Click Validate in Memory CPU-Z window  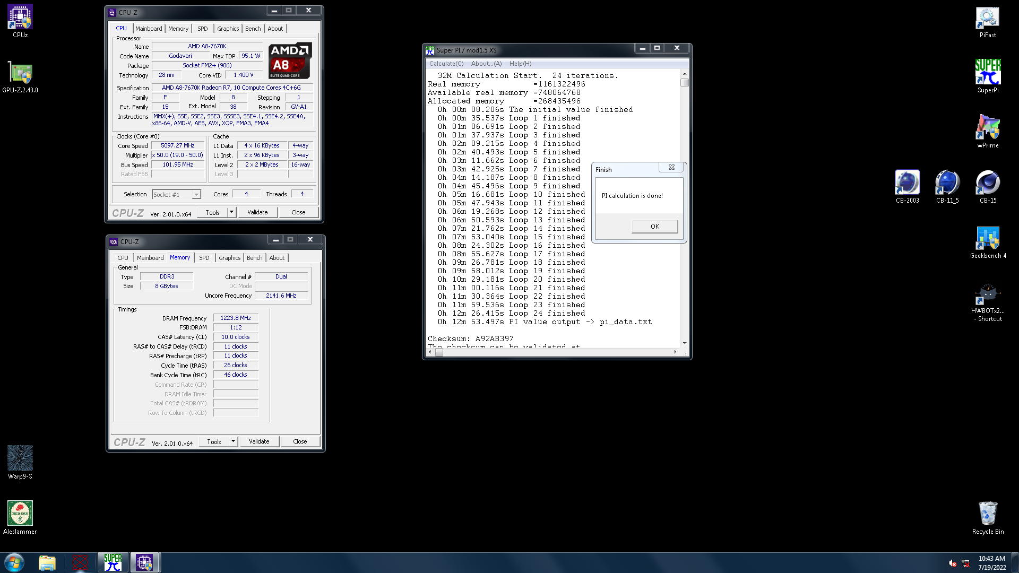[x=259, y=441]
